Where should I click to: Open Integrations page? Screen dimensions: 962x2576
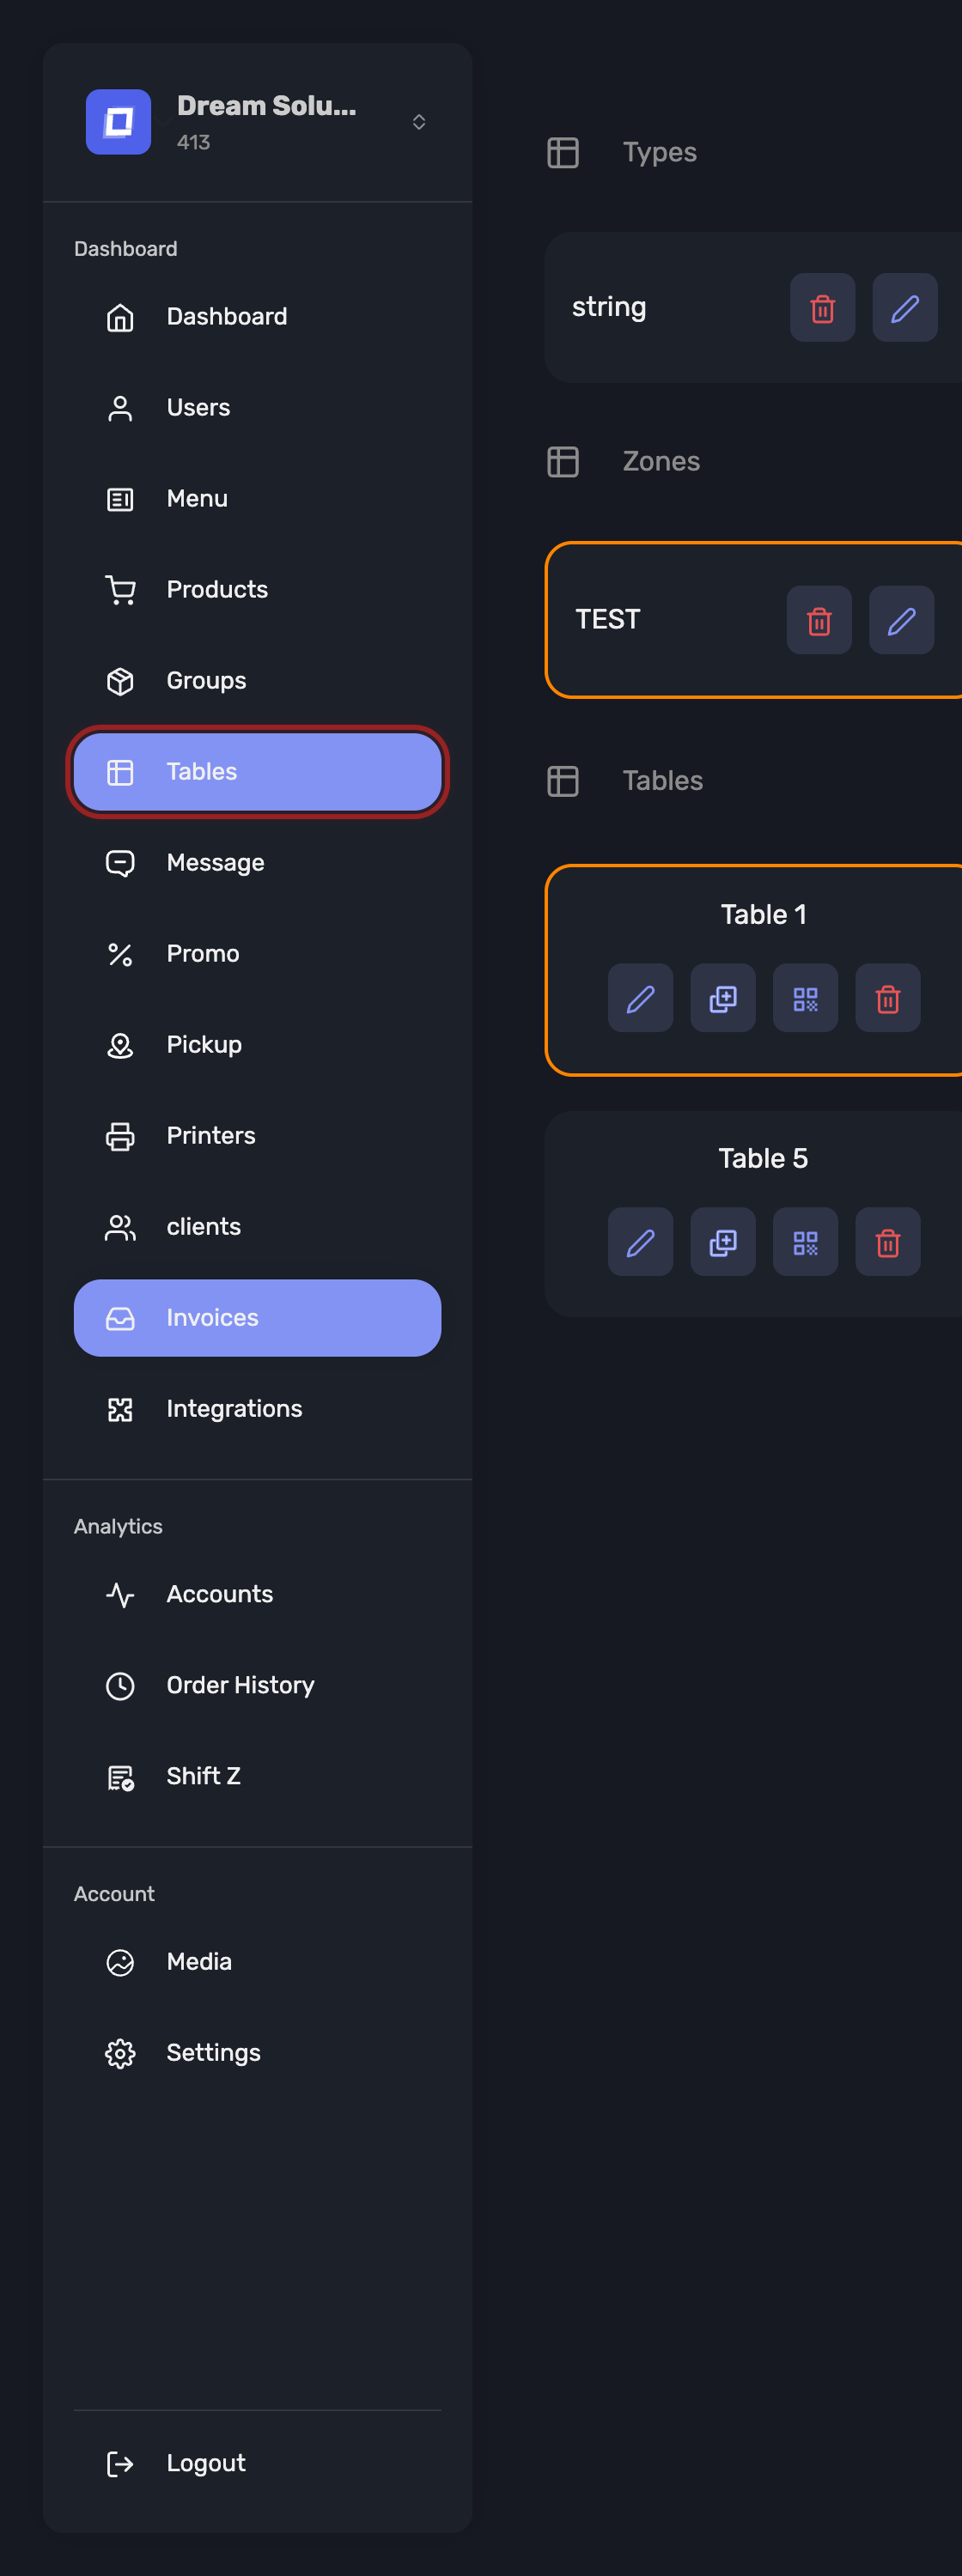[x=257, y=1409]
